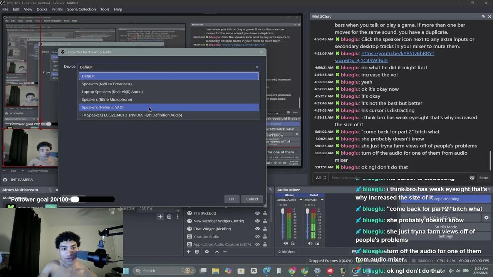Image resolution: width=493 pixels, height=277 pixels.
Task: Cancel the Desktop Audio properties dialog
Action: (252, 199)
